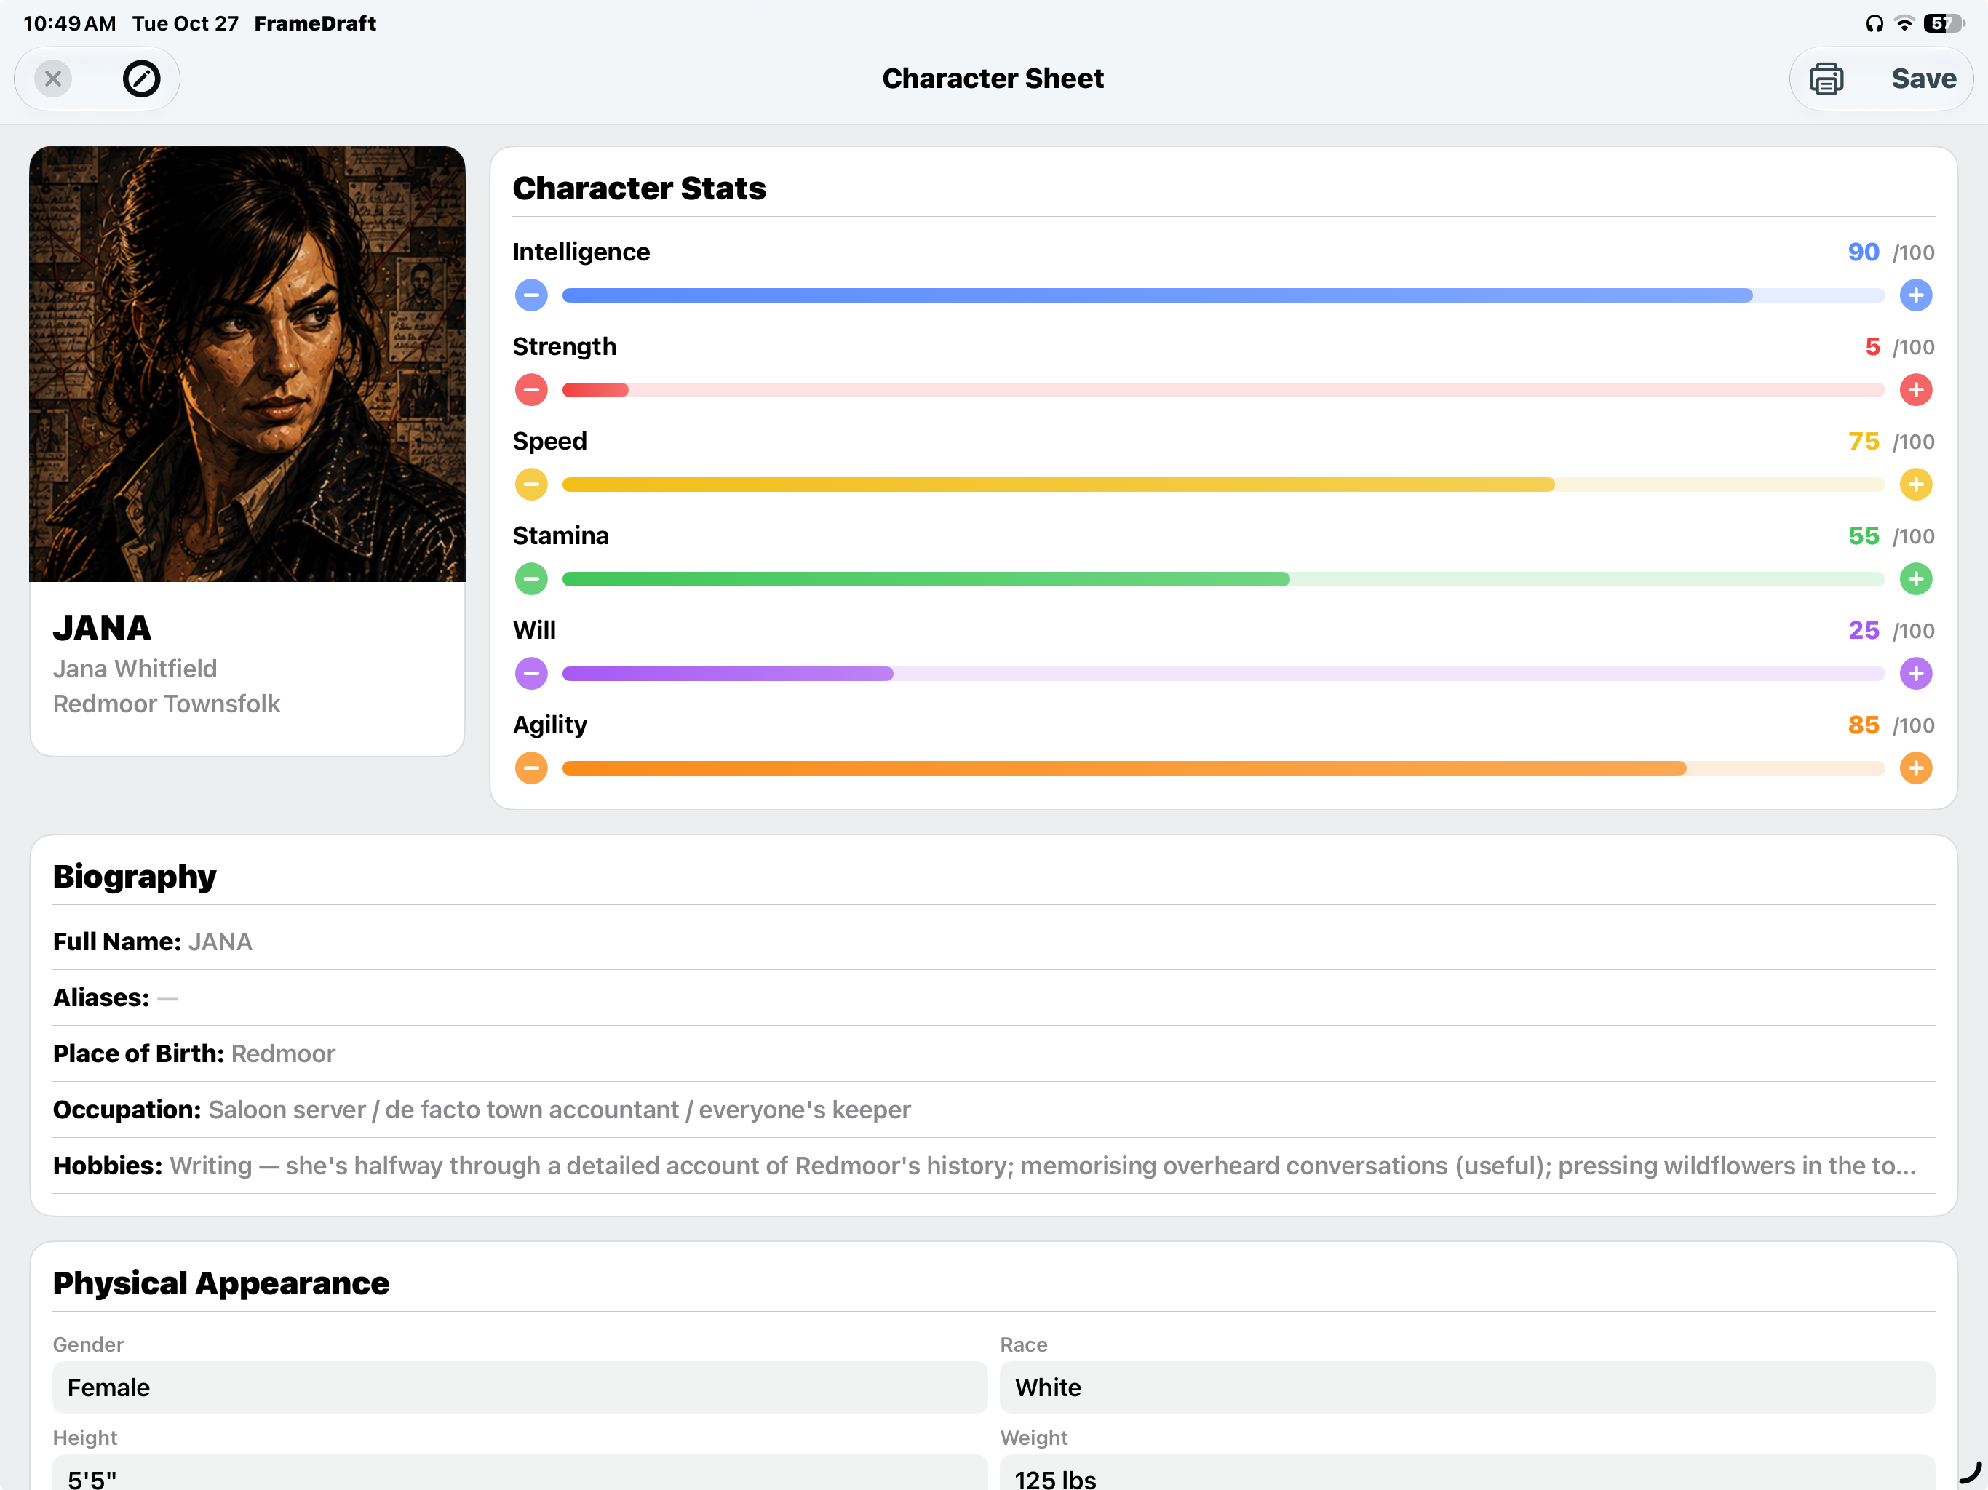Image resolution: width=1988 pixels, height=1490 pixels.
Task: Tap the Agility value 85
Action: click(x=1863, y=725)
